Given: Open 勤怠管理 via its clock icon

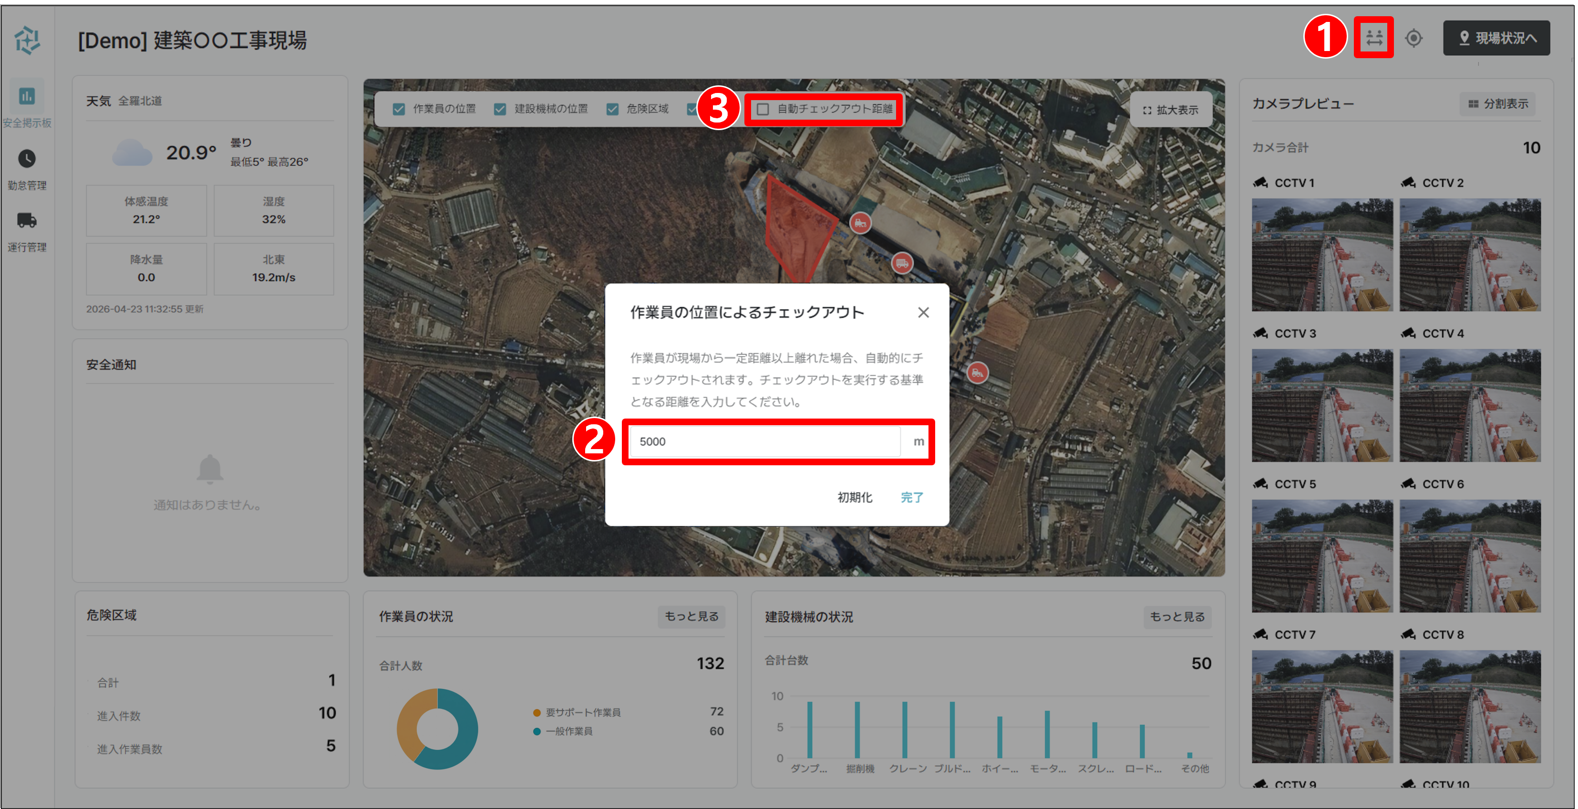Looking at the screenshot, I should (x=27, y=159).
